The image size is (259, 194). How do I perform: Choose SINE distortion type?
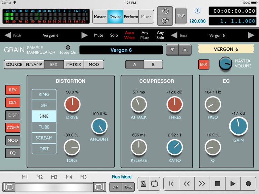(44, 116)
